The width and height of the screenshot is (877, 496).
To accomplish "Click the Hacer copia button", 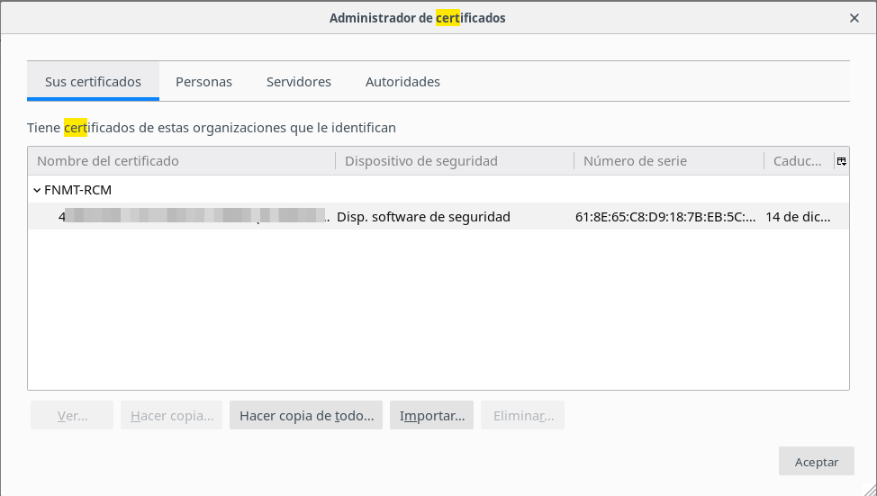I will tap(172, 416).
